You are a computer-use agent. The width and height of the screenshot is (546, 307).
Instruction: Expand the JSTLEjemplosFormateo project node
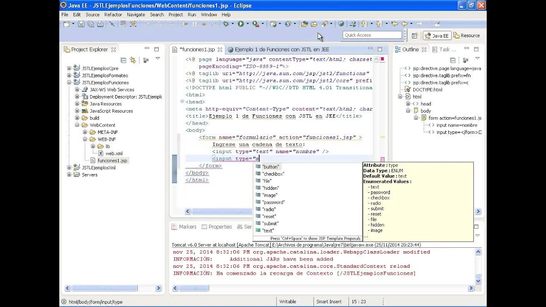tap(69, 75)
